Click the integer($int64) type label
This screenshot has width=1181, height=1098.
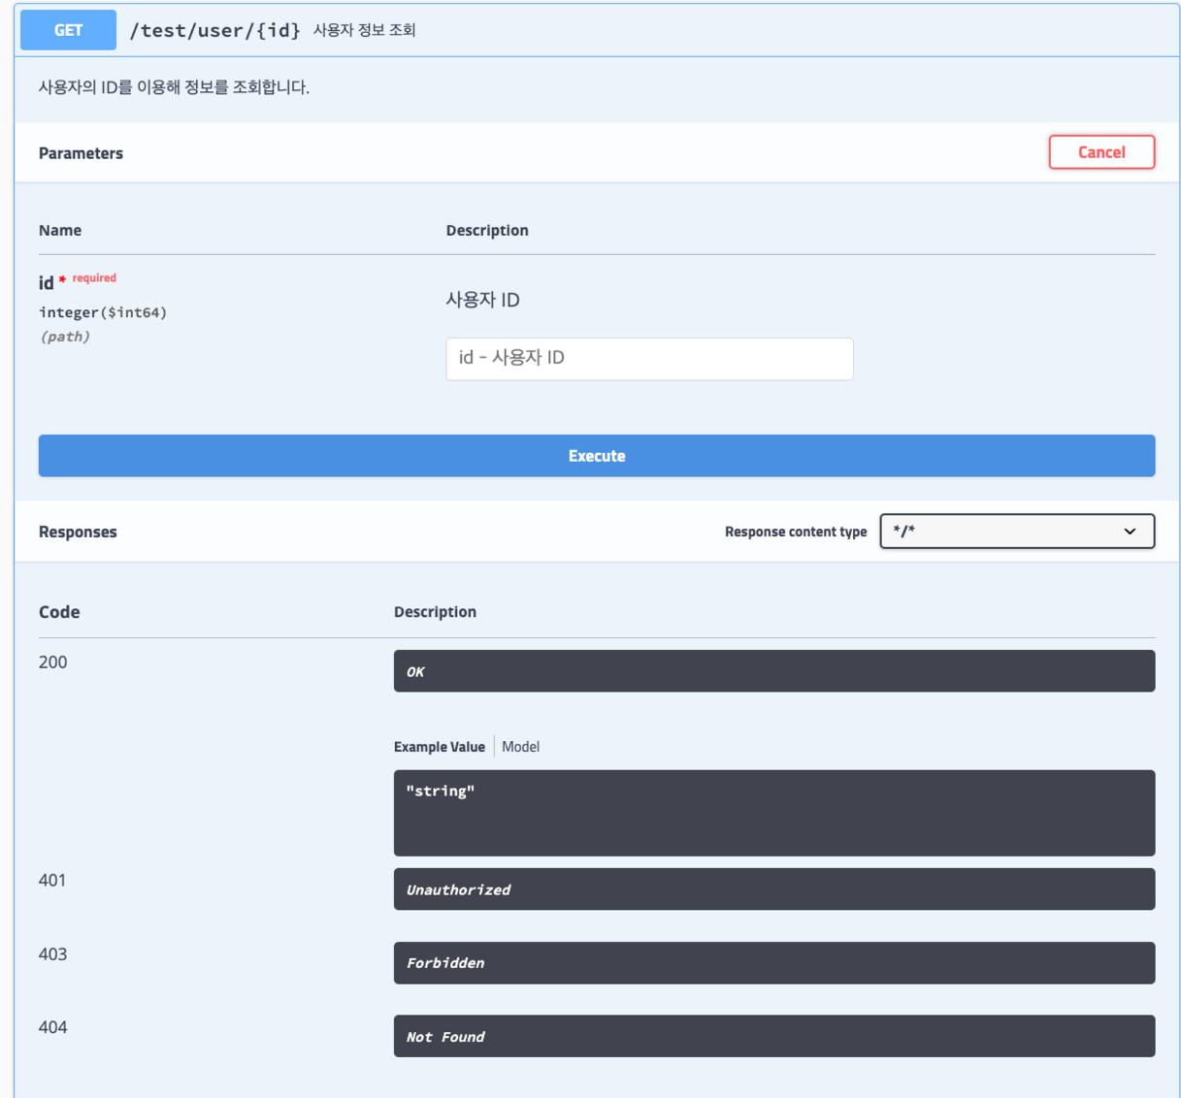(103, 312)
